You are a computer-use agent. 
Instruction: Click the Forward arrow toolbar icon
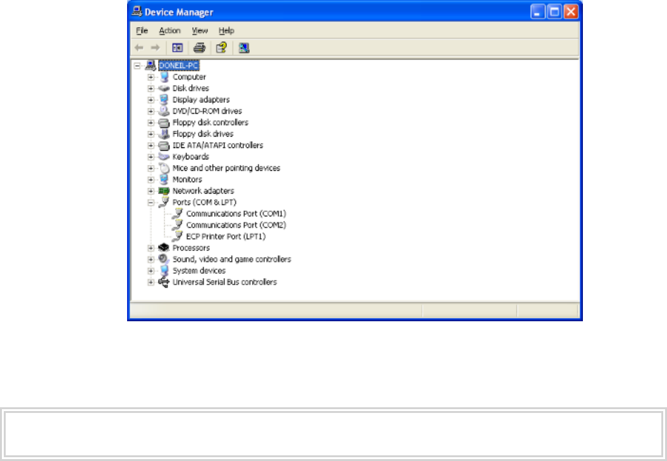point(156,47)
